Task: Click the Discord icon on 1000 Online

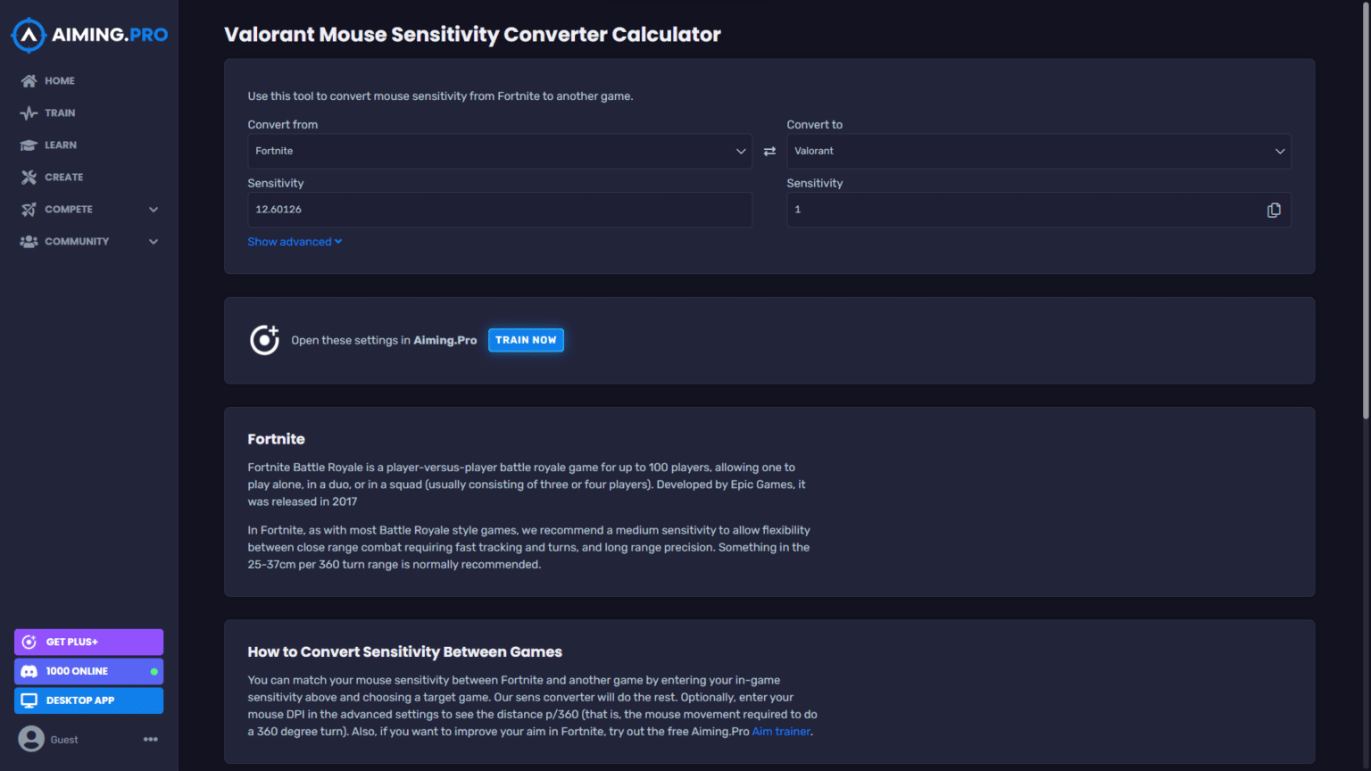Action: (29, 671)
